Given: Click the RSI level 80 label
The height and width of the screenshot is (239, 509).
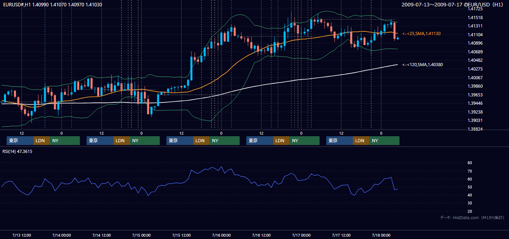Looking at the screenshot, I should pyautogui.click(x=470, y=163).
